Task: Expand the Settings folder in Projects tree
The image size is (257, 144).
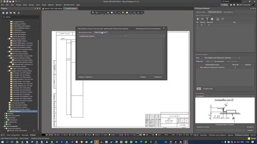Action: [4, 114]
